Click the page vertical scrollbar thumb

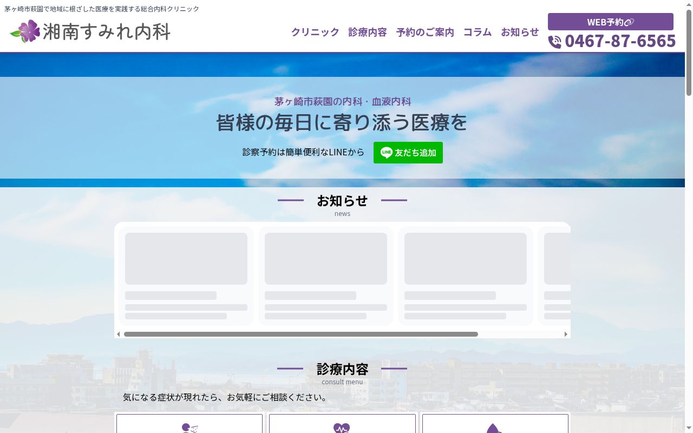coord(689,53)
